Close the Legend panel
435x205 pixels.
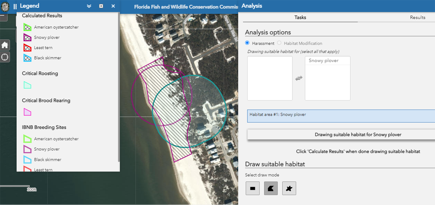pyautogui.click(x=113, y=6)
